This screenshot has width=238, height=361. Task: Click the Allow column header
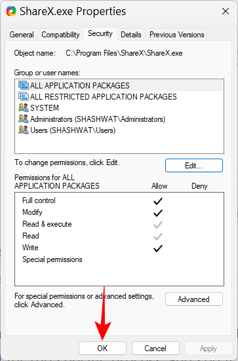coord(159,186)
